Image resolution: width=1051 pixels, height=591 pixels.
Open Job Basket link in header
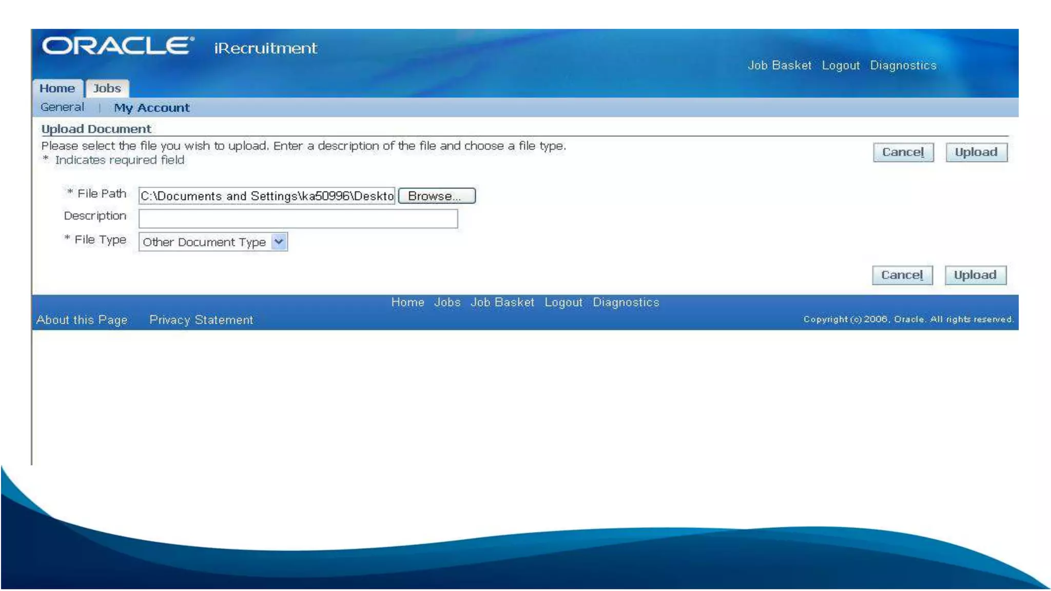point(779,66)
